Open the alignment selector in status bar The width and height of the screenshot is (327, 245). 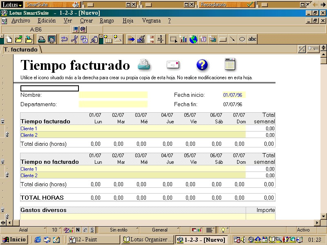(210, 230)
